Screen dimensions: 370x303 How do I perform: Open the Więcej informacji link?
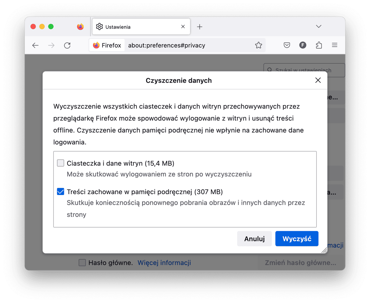[x=164, y=263]
